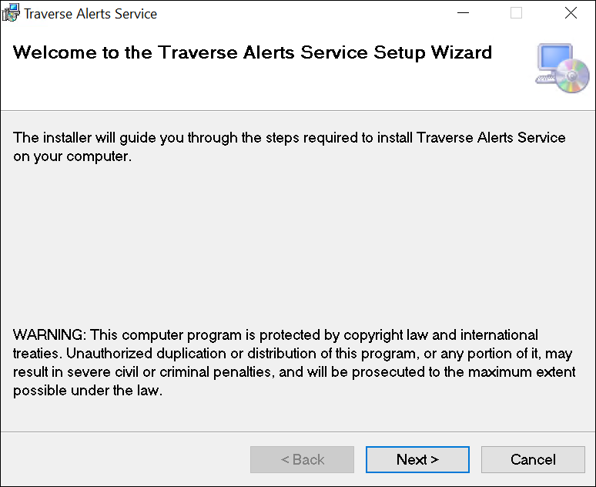Screen dimensions: 596x487
Task: Click the CD disc in the banner graphic
Action: 574,79
